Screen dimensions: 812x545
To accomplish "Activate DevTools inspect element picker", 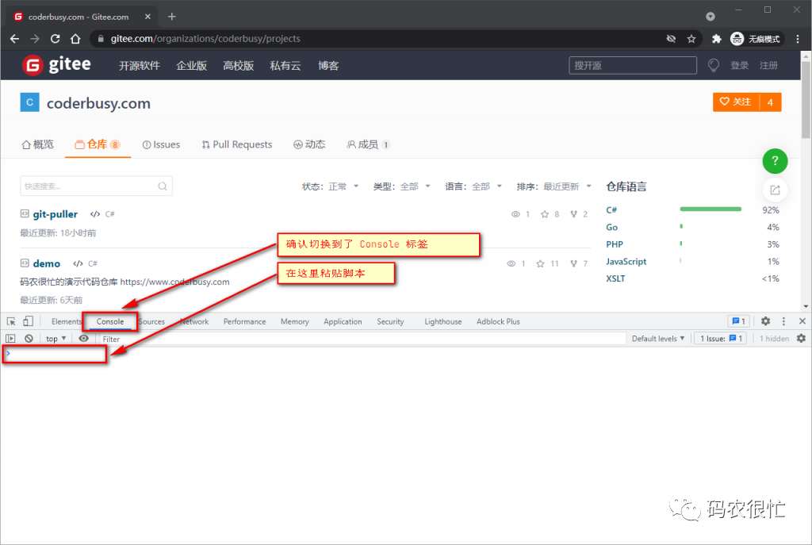I will point(11,321).
